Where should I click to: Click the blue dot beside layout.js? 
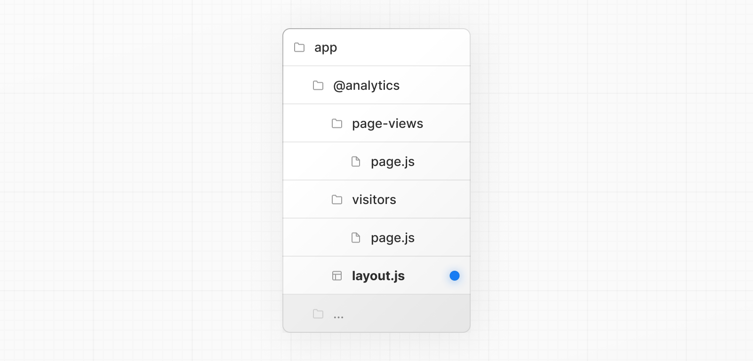tap(455, 276)
